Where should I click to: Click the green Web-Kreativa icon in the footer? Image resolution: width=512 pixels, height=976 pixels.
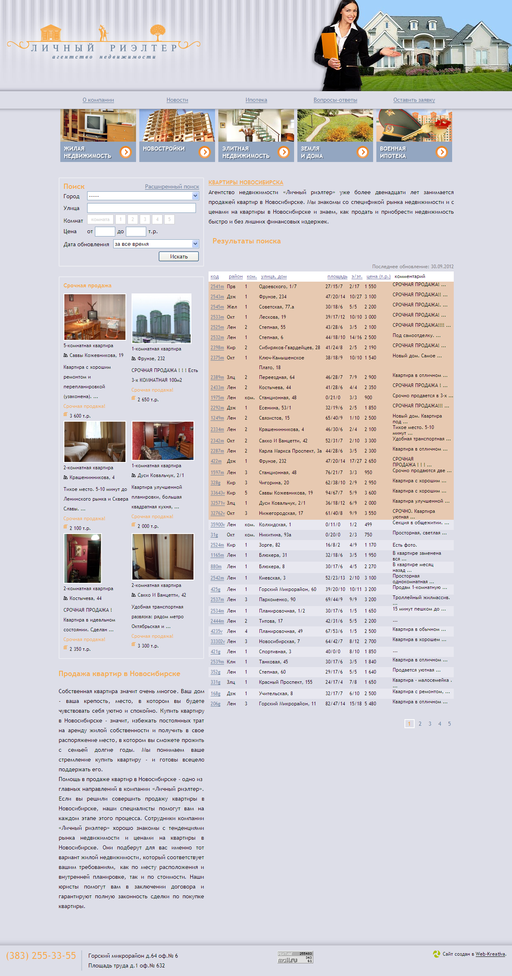tap(436, 954)
